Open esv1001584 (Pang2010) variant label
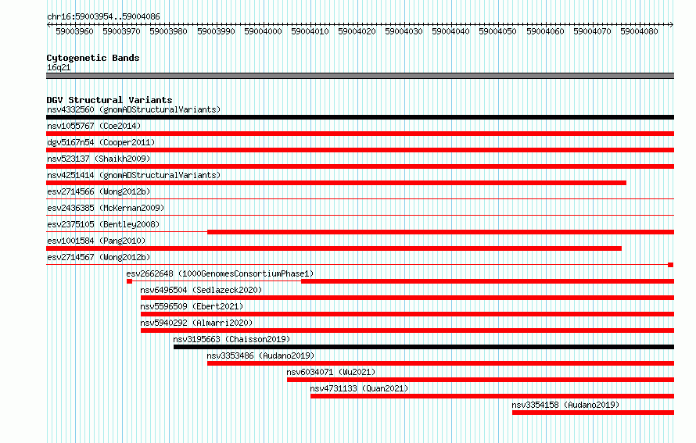Screen dimensions: 696x443 pos(96,241)
